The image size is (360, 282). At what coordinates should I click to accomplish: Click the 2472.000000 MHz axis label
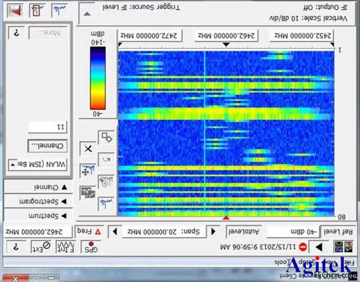coord(150,35)
